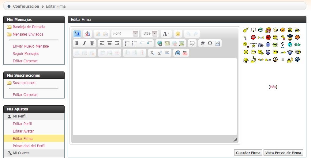Insert a horizontal line
This screenshot has height=158, width=311.
pyautogui.click(x=167, y=53)
